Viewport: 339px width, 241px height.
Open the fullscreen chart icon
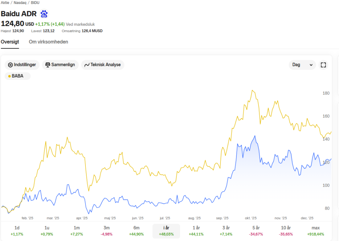click(323, 65)
